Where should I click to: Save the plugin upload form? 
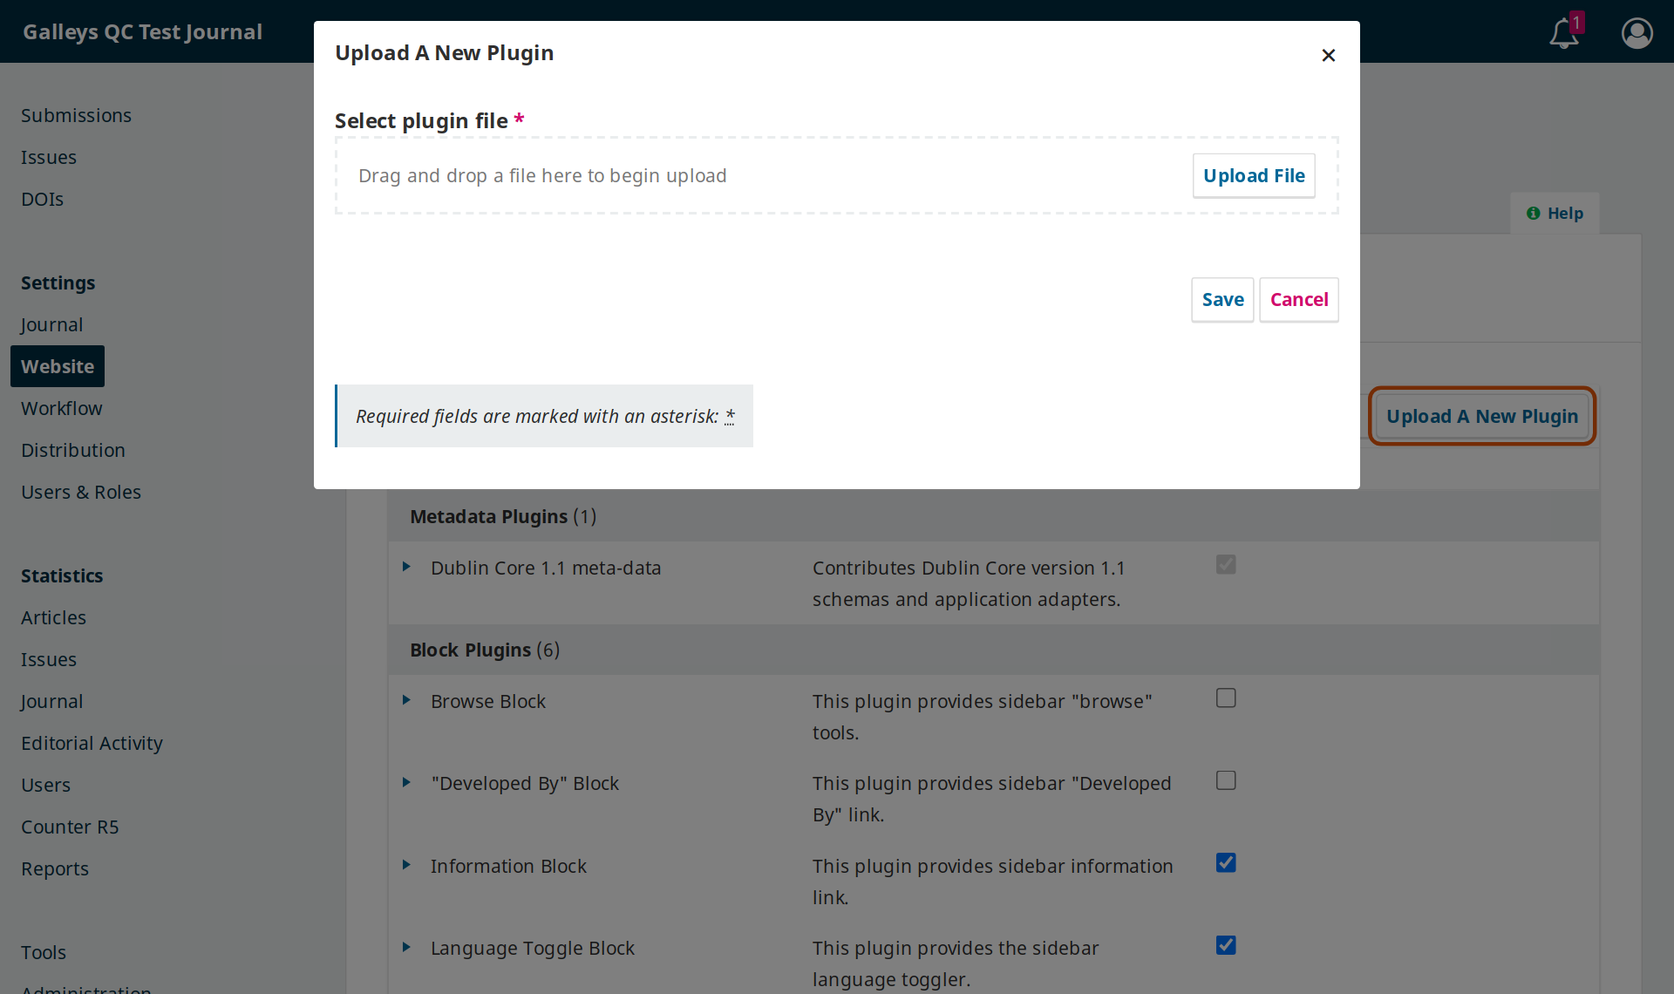tap(1222, 300)
